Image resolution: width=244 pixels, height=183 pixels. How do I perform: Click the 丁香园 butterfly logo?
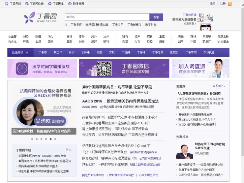pos(40,18)
